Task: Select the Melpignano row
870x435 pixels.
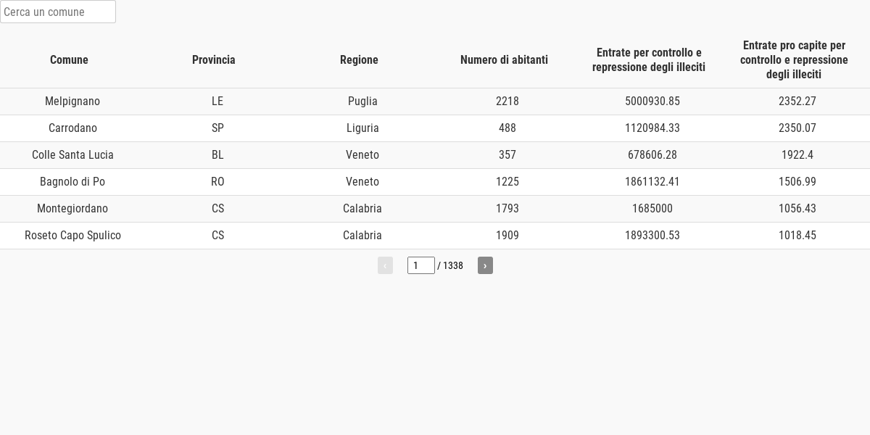Action: (435, 101)
